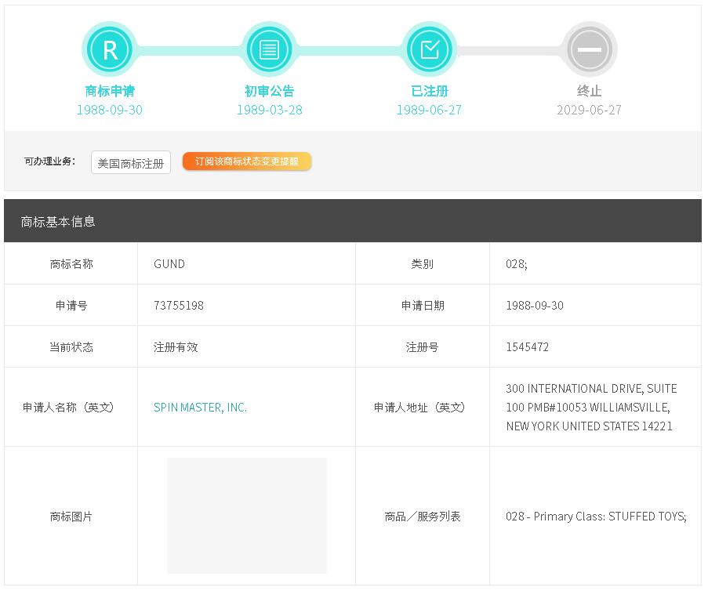
Task: Click the 已注册 step label
Action: click(429, 91)
